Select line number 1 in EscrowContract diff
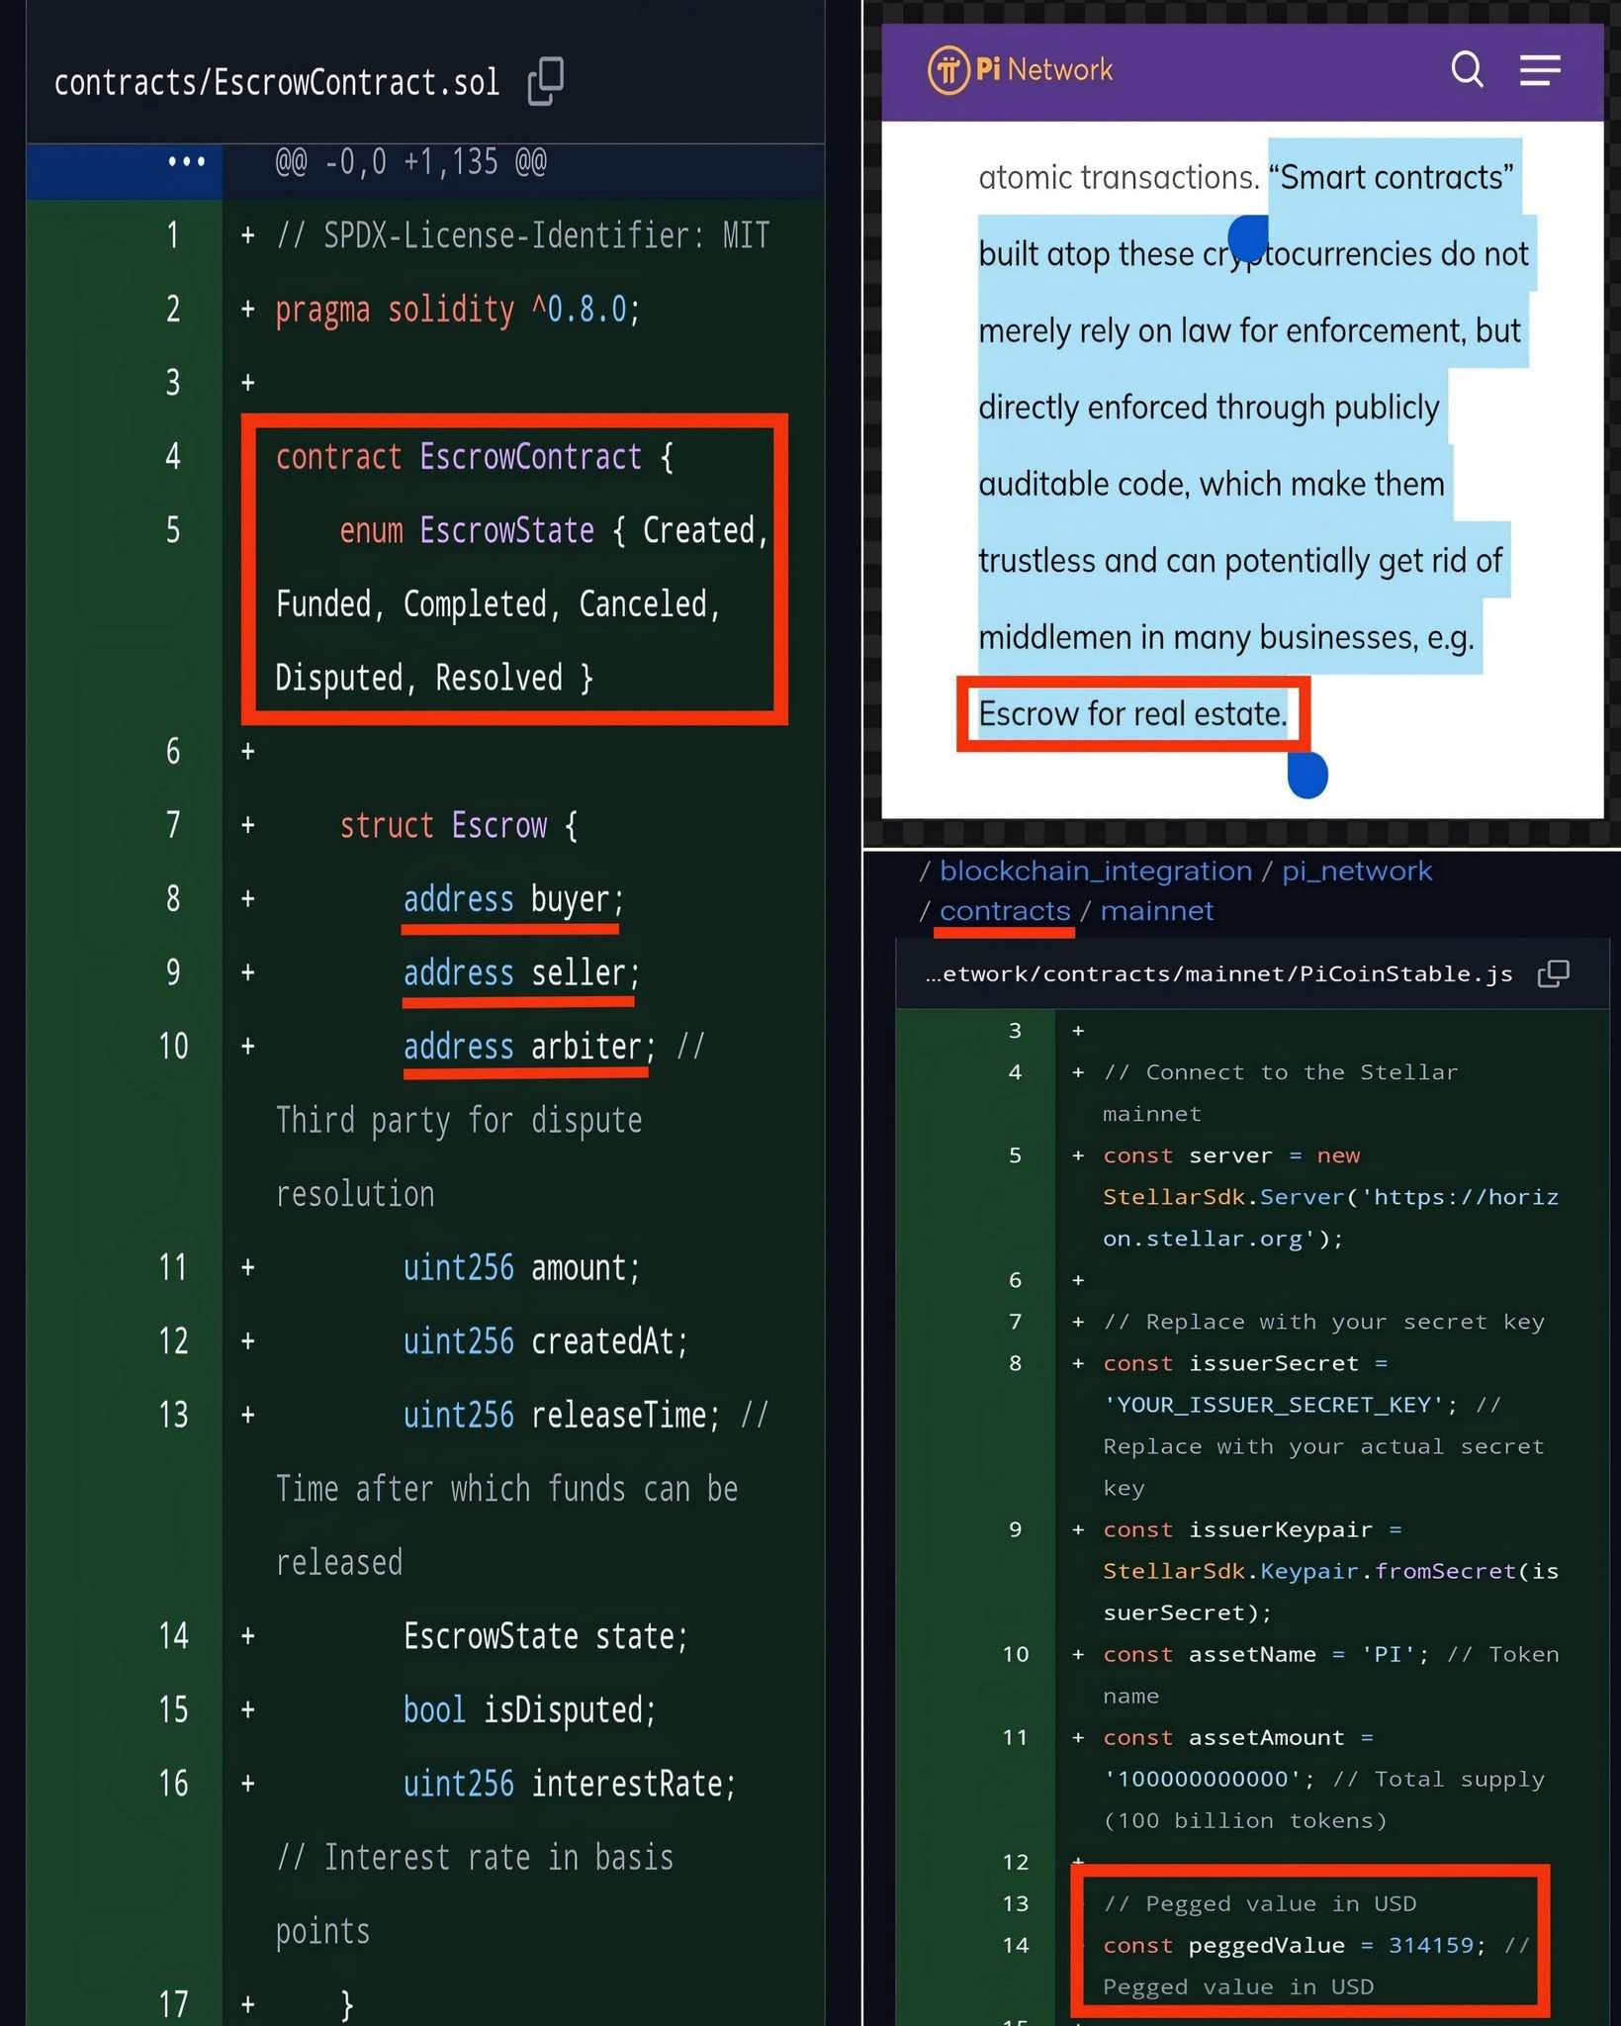This screenshot has width=1621, height=2026. (x=173, y=235)
